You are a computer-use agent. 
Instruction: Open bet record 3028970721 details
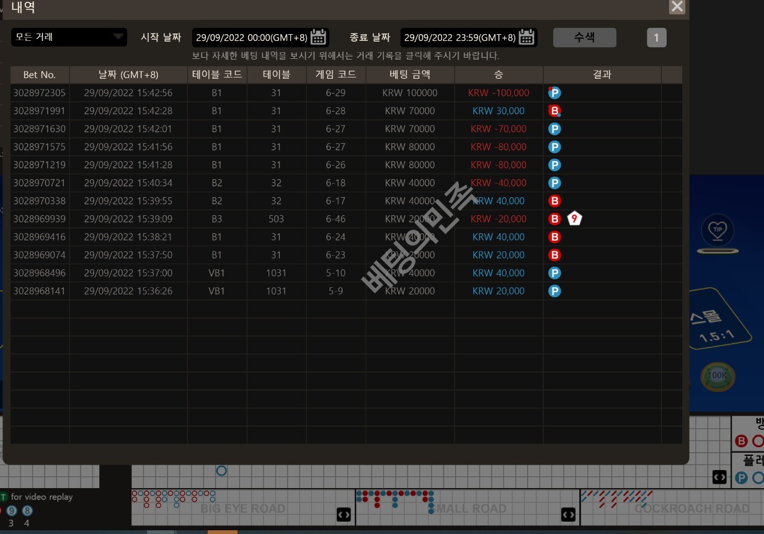[40, 183]
